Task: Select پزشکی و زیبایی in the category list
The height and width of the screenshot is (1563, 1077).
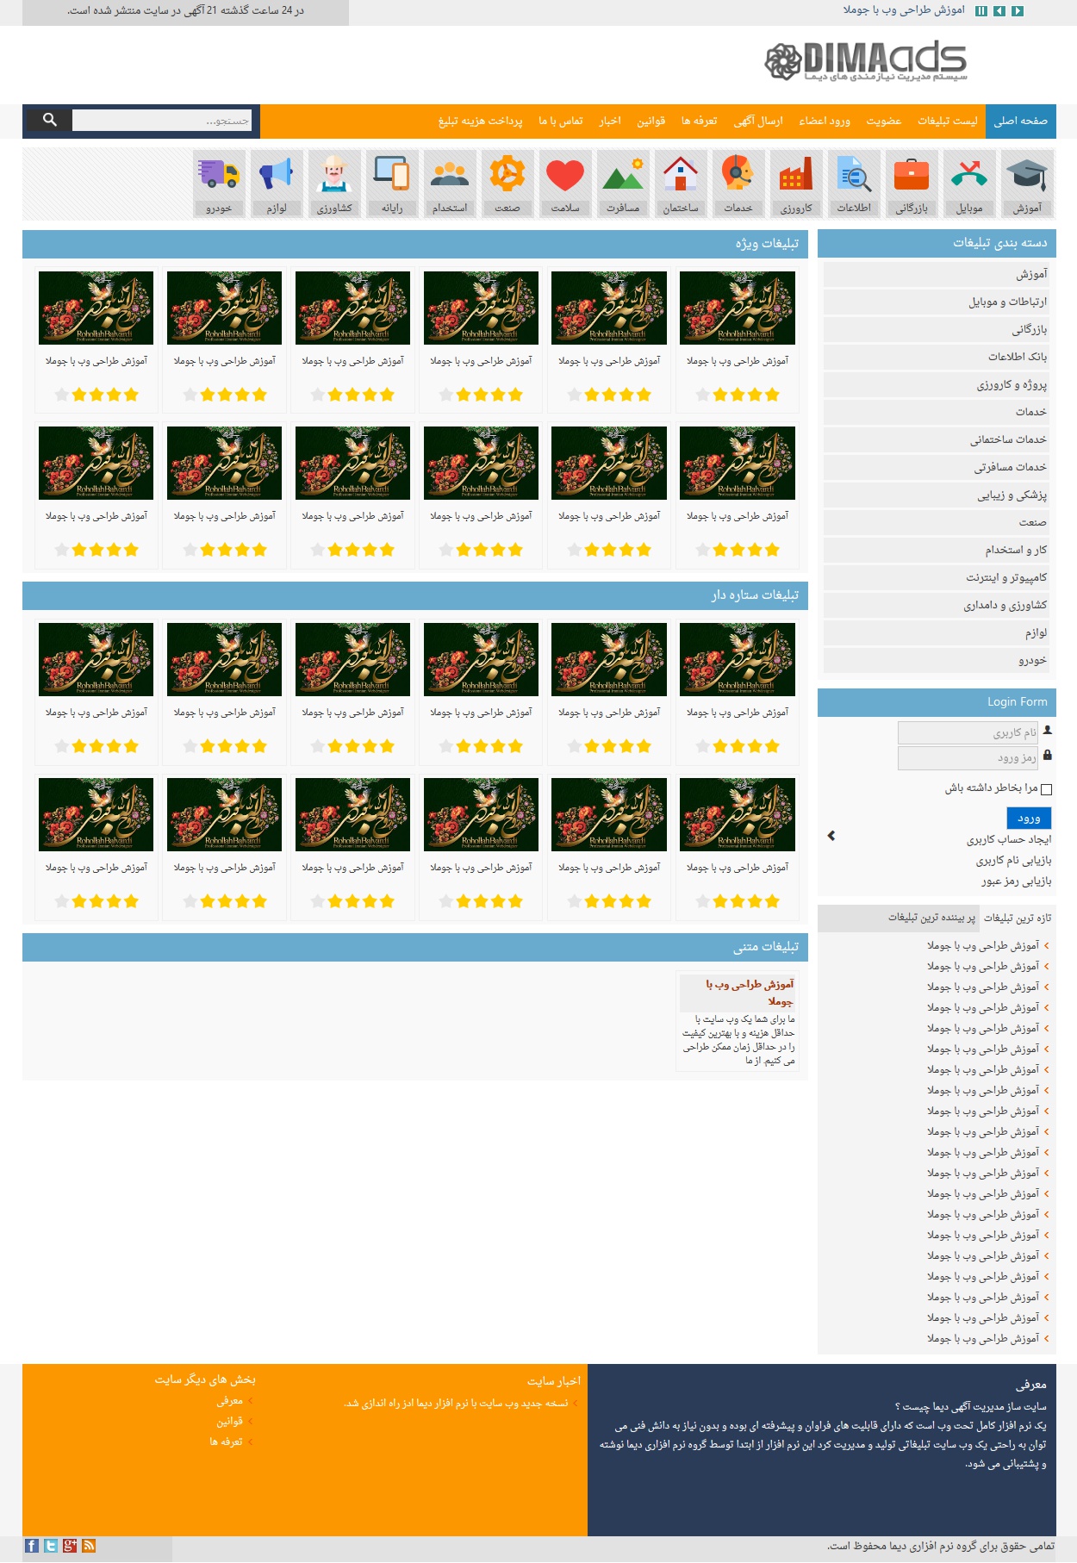Action: pos(1012,495)
